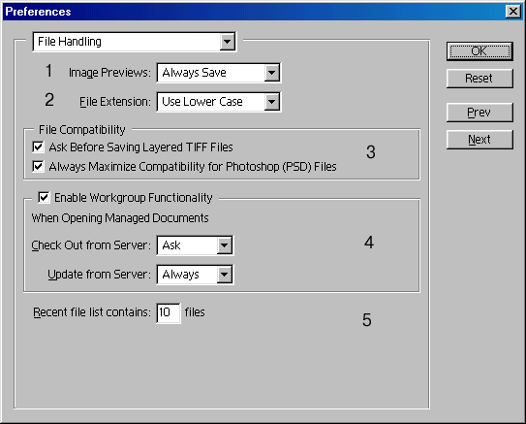Click the Always Save preview option text
This screenshot has height=424, width=526.
tap(195, 73)
